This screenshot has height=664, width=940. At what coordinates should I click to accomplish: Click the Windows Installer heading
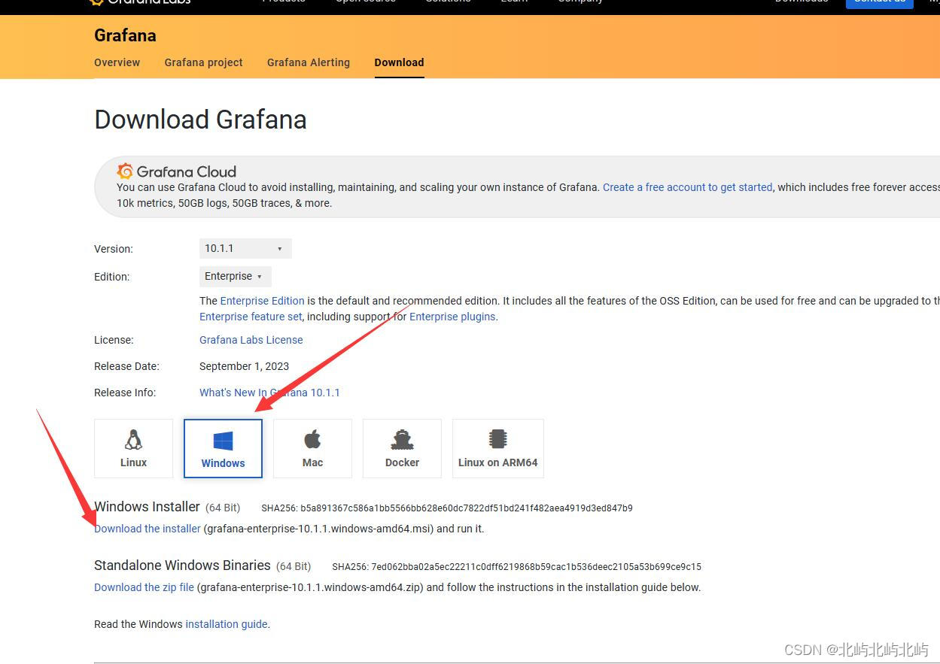tap(147, 507)
